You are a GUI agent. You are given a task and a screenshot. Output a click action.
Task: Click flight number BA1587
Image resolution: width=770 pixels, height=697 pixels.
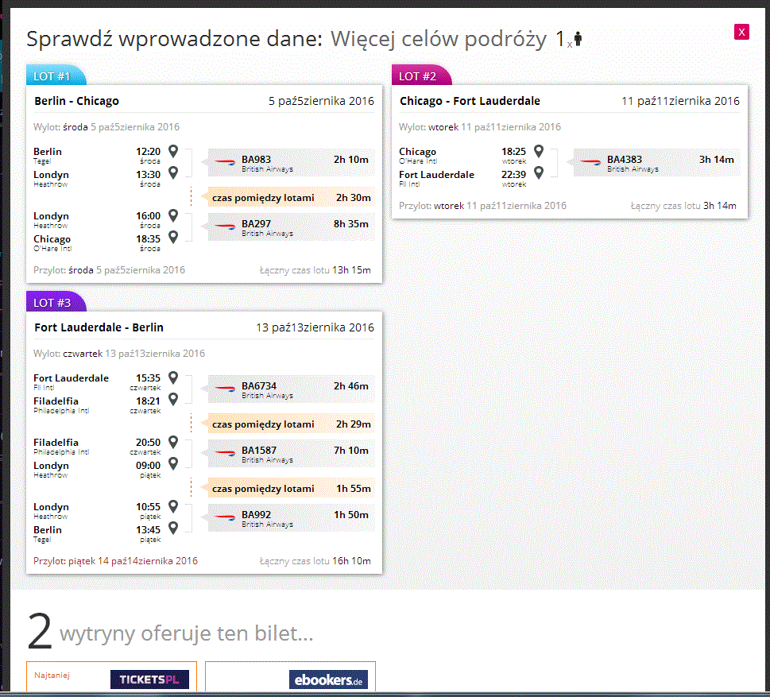(x=259, y=450)
